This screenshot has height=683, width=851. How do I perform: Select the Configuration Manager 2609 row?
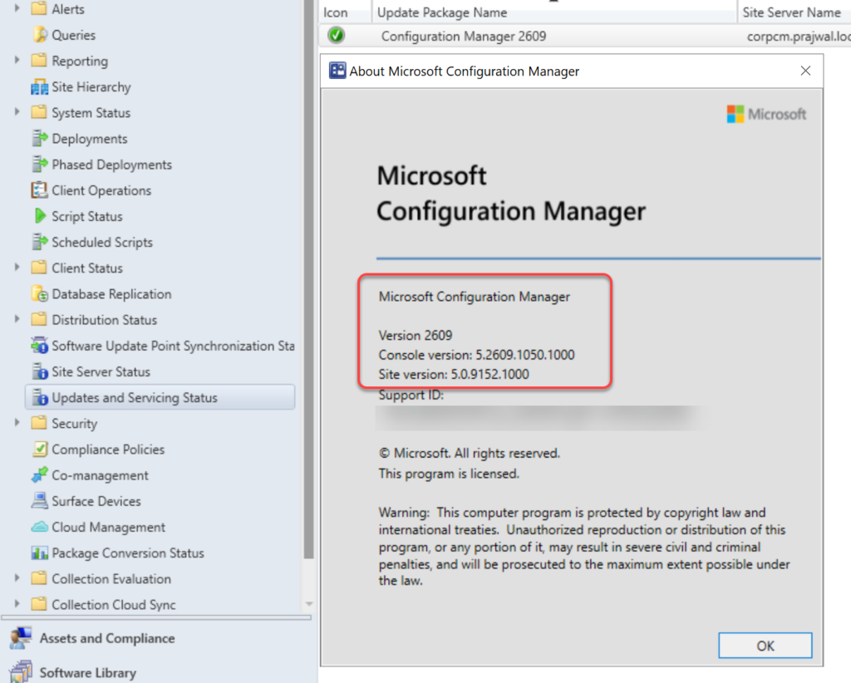point(585,36)
